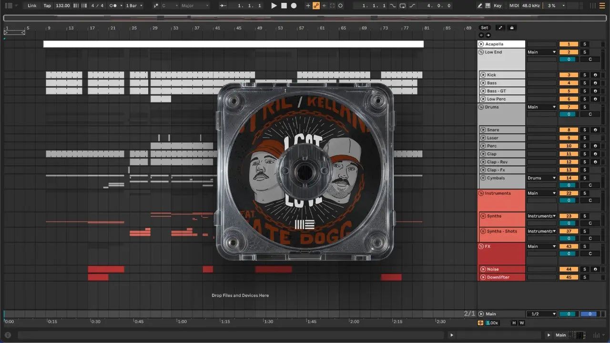
Task: Click the Link button
Action: 32,6
